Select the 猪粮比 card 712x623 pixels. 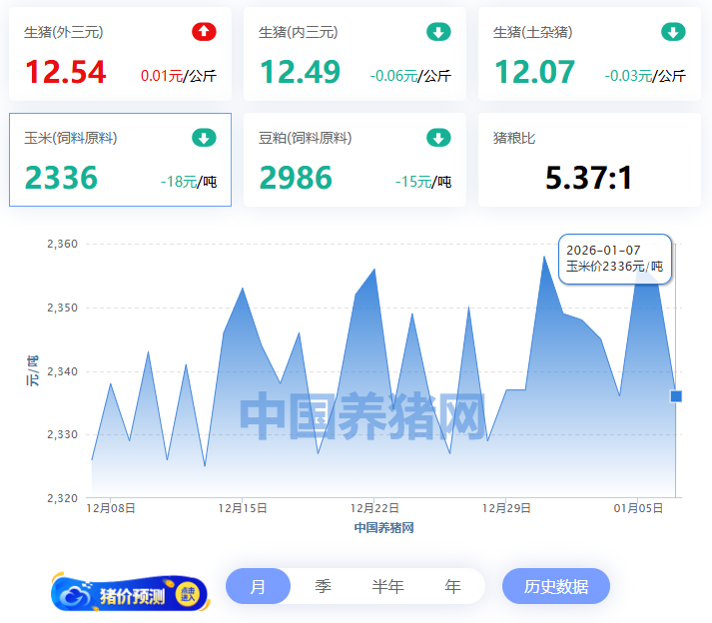[589, 160]
